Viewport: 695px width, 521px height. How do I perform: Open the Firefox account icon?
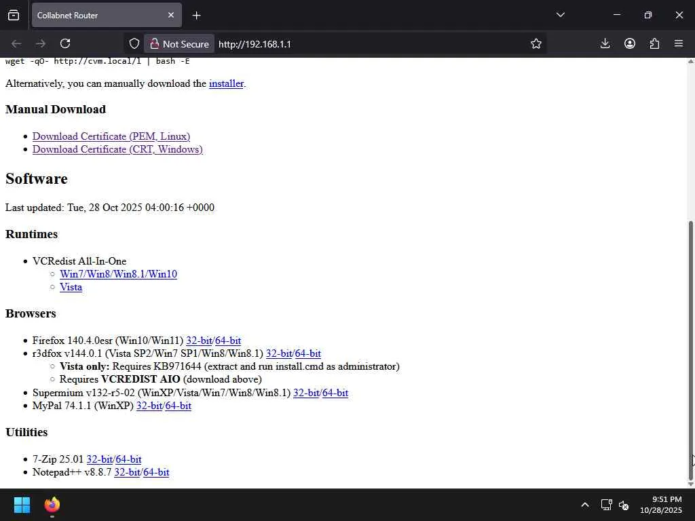[630, 43]
